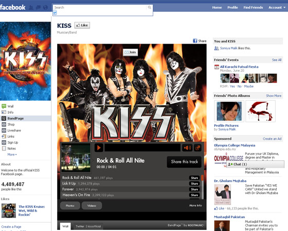RSVP No to the event
Viewport: 288px width, 231px height.
(x=239, y=86)
